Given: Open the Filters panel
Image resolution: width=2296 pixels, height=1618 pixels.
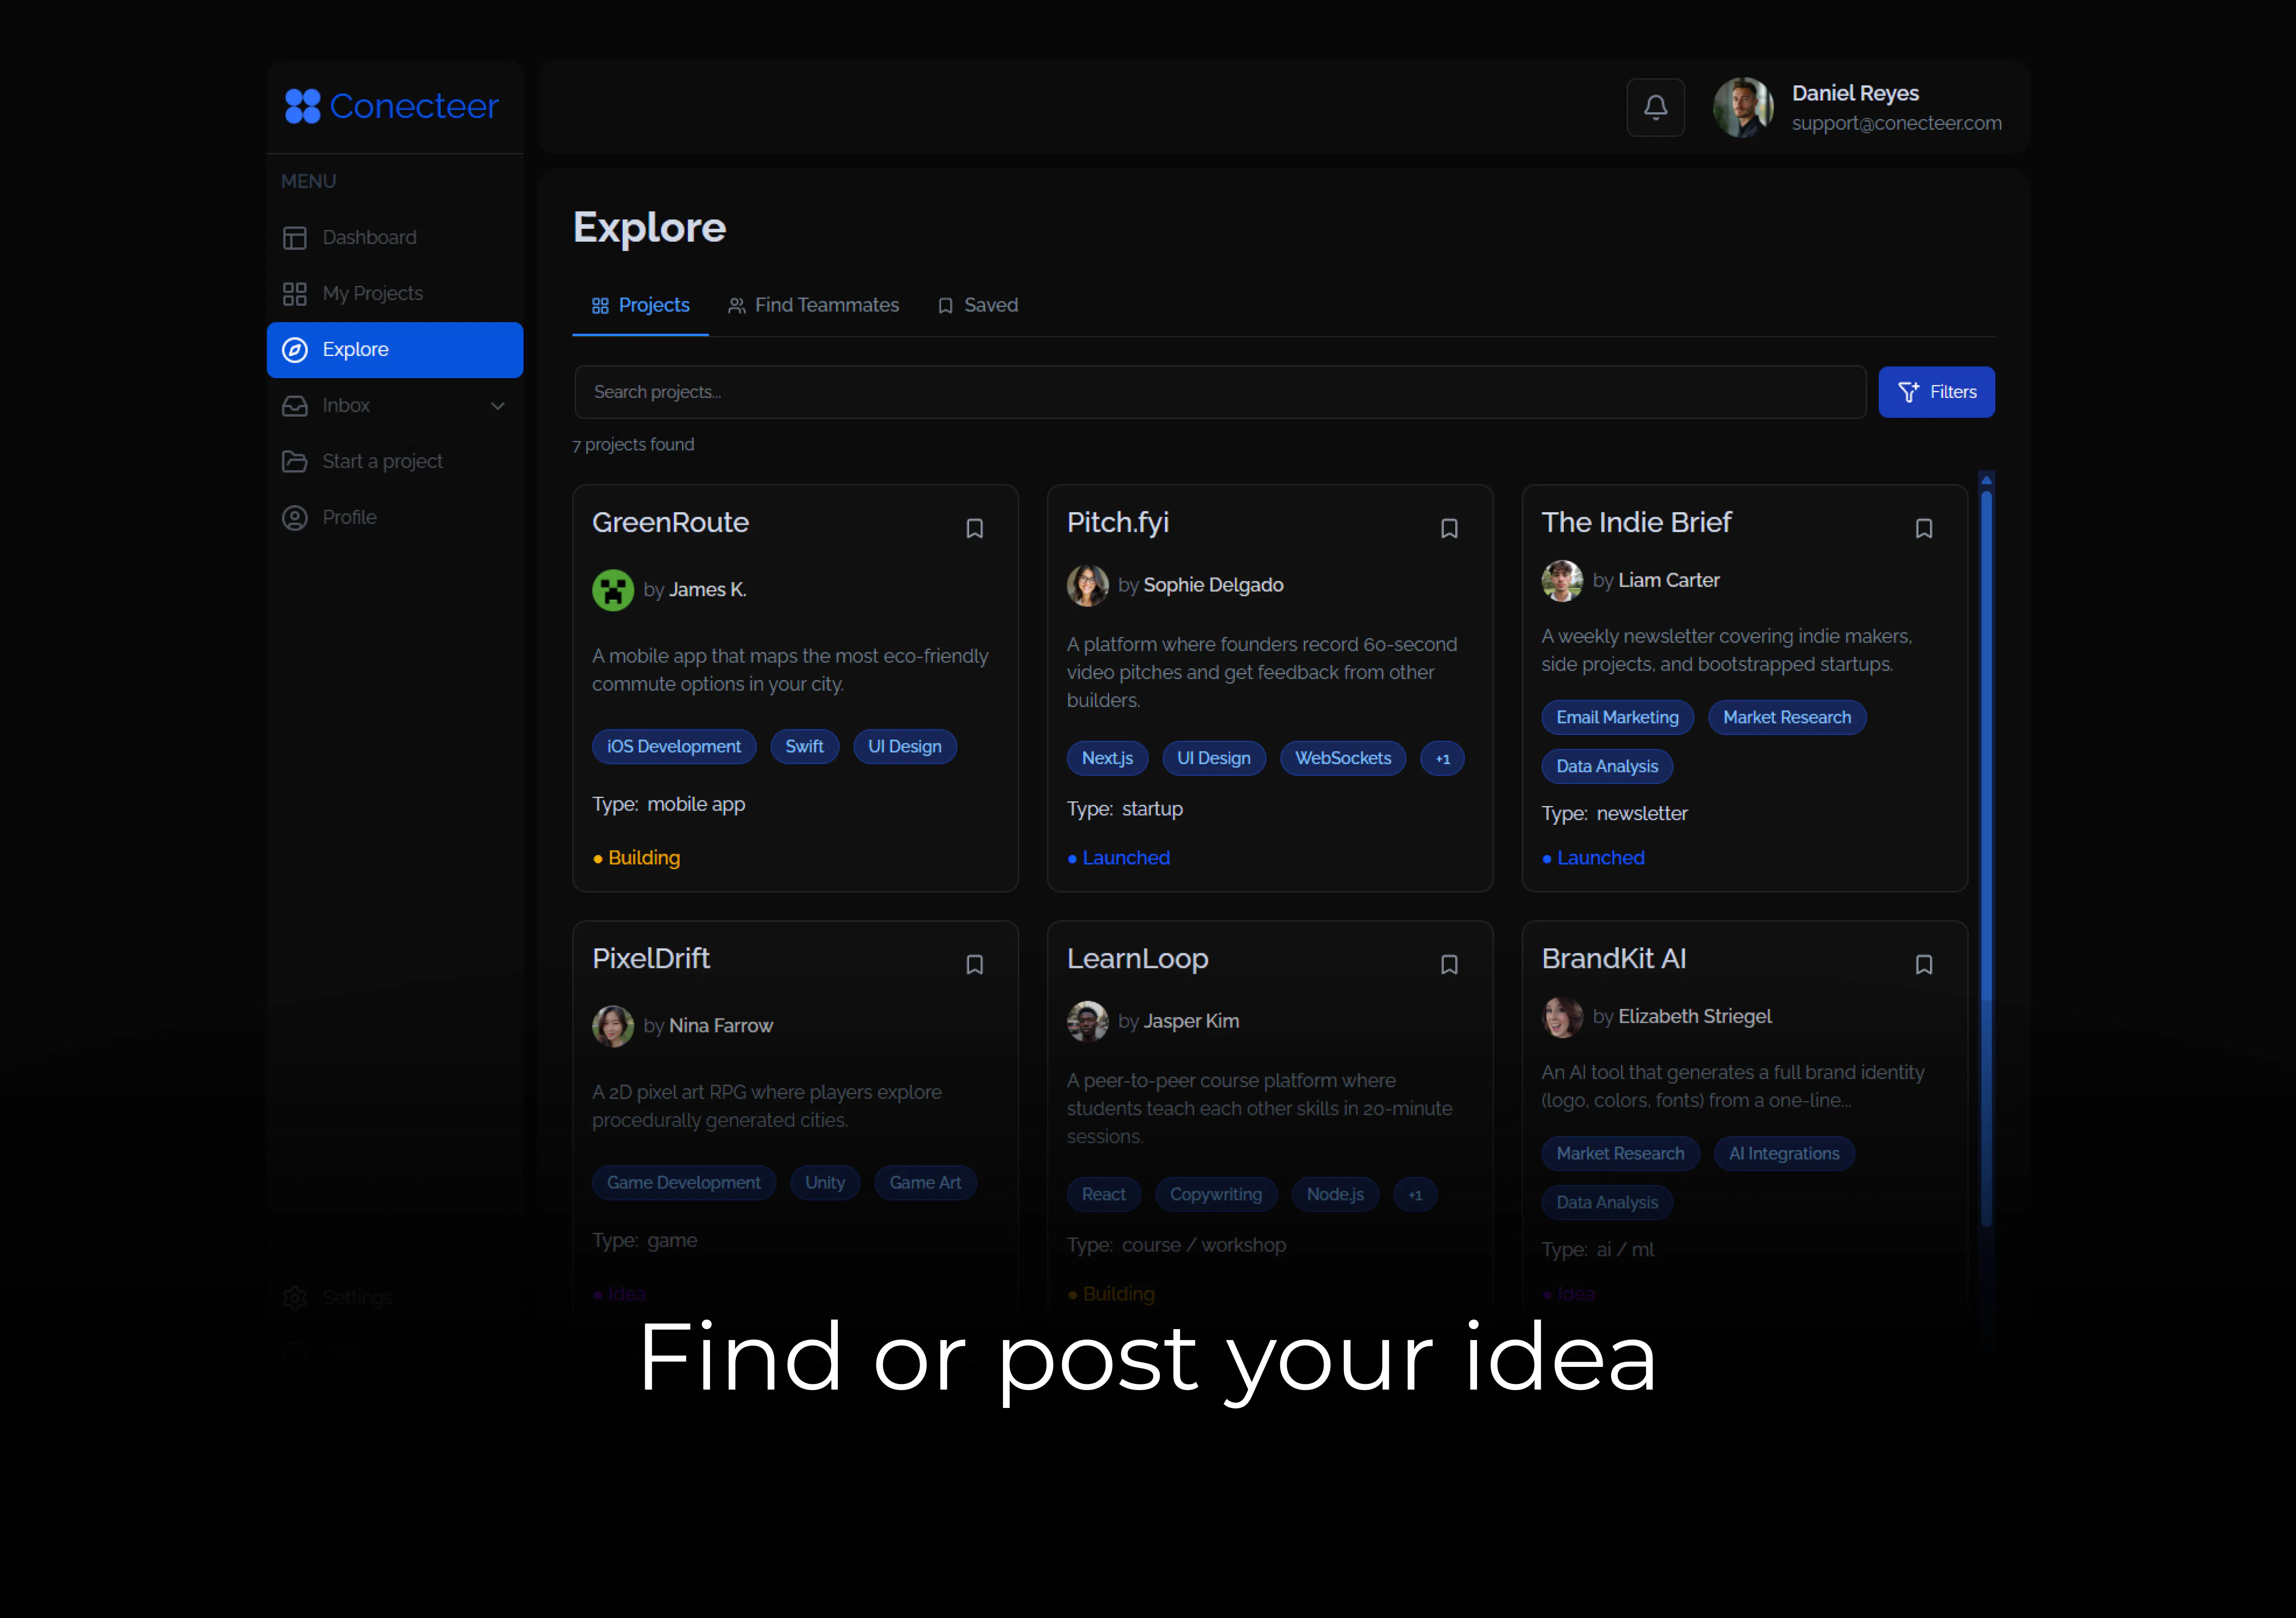Looking at the screenshot, I should click(1936, 392).
